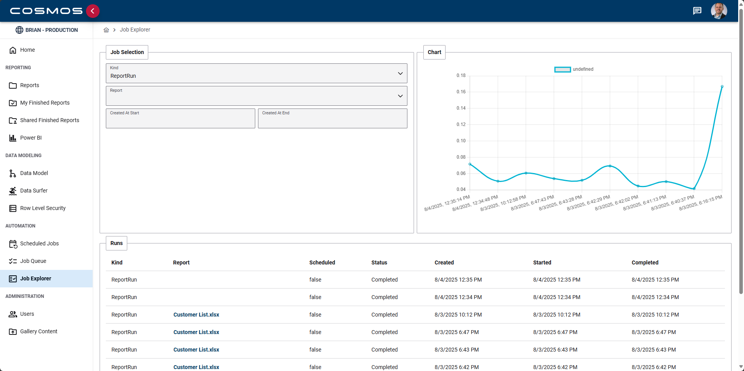Open the Power BI section
This screenshot has height=371, width=744.
pyautogui.click(x=31, y=138)
